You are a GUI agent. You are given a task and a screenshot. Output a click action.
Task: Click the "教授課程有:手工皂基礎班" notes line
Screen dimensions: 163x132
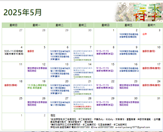(105, 121)
